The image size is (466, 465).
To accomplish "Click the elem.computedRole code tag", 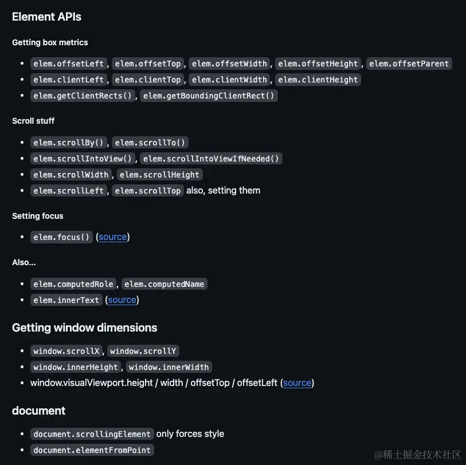I will pos(73,284).
